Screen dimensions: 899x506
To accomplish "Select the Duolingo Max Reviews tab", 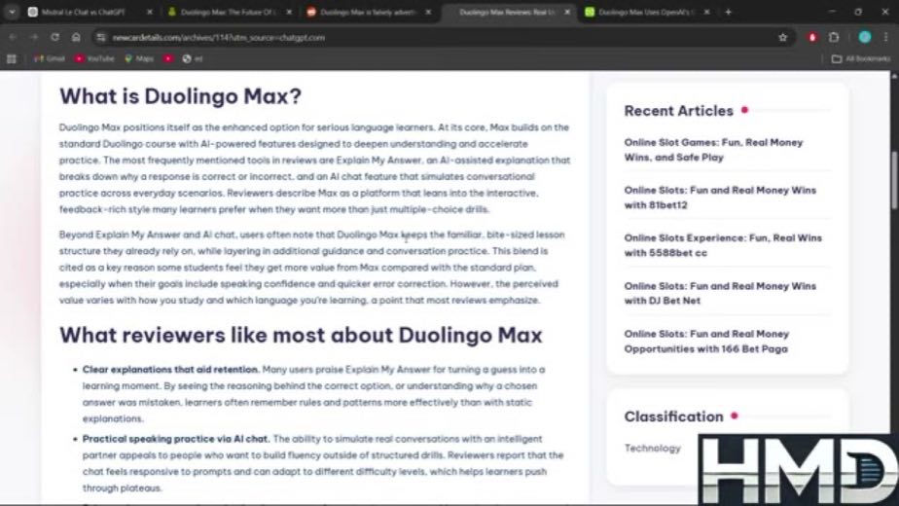I will point(507,12).
